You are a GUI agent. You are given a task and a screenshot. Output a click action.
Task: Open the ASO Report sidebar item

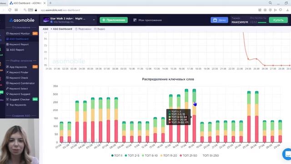17,50
